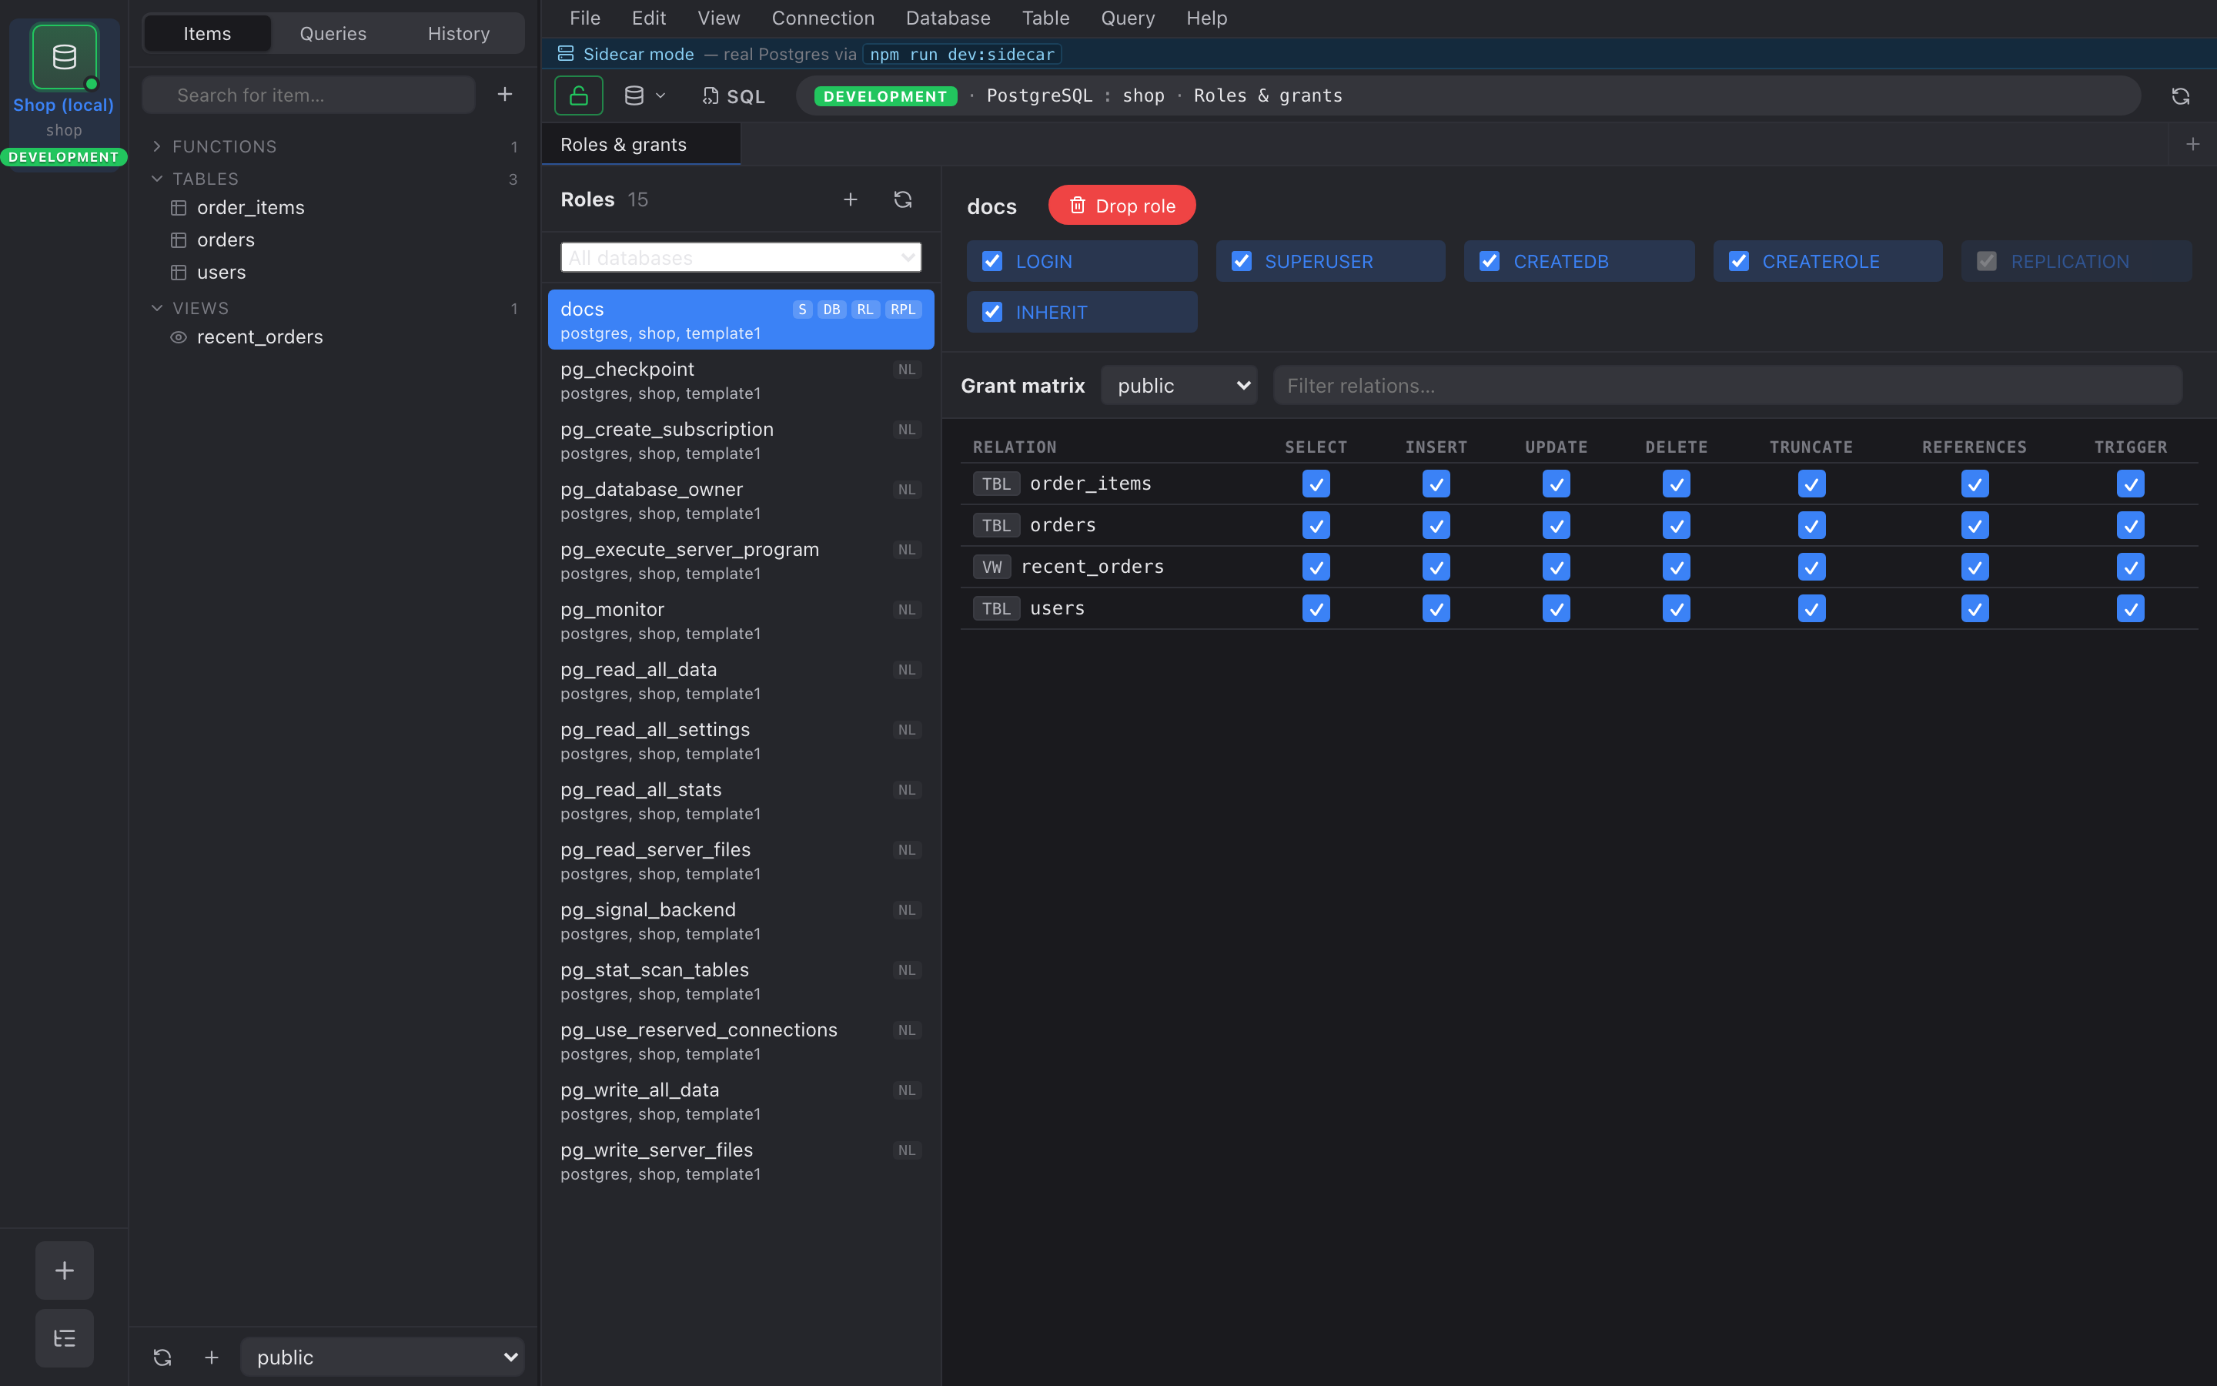This screenshot has height=1386, width=2217.
Task: Open the File menu
Action: pos(584,18)
